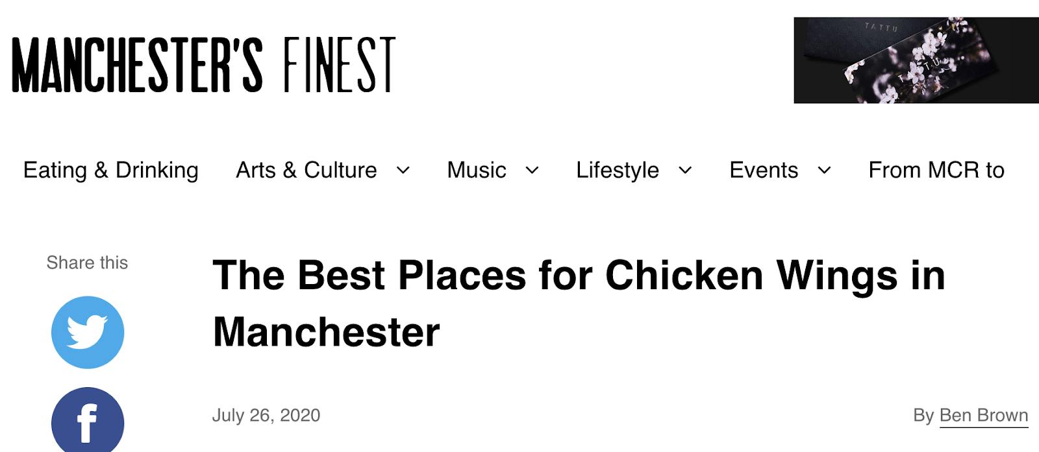Select the Events menu label
This screenshot has height=452, width=1039.
coord(764,170)
